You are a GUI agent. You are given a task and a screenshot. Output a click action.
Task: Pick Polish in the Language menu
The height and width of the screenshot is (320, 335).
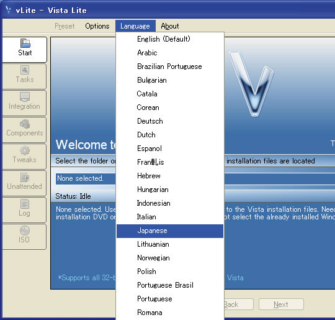pos(170,272)
